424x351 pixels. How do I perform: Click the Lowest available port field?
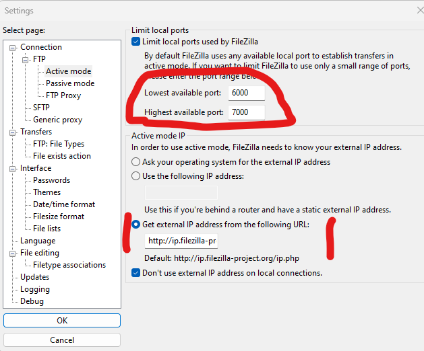[246, 93]
